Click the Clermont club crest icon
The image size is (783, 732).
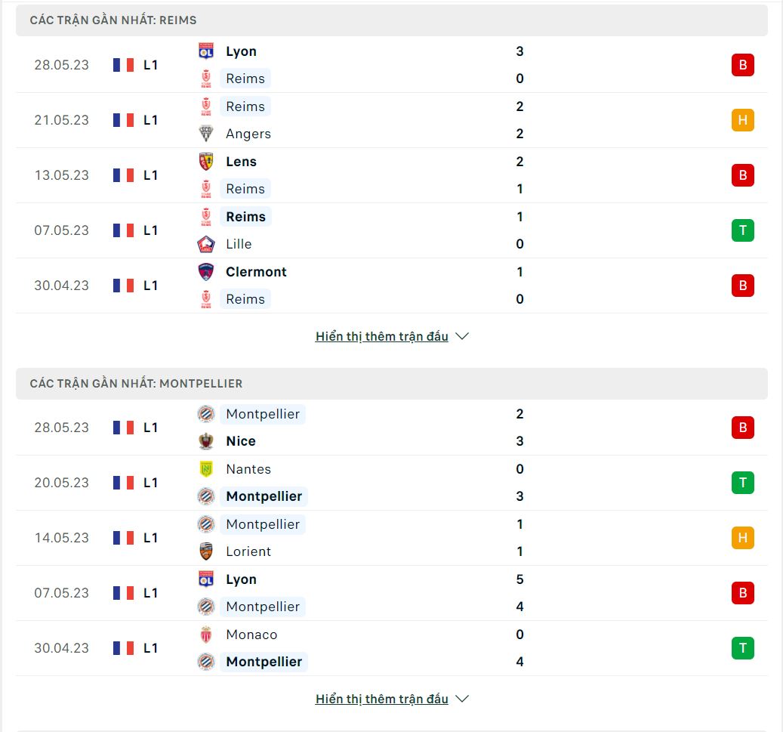(x=205, y=272)
